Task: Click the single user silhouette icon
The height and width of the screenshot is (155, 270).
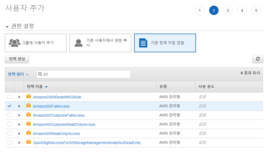Action: click(x=79, y=43)
